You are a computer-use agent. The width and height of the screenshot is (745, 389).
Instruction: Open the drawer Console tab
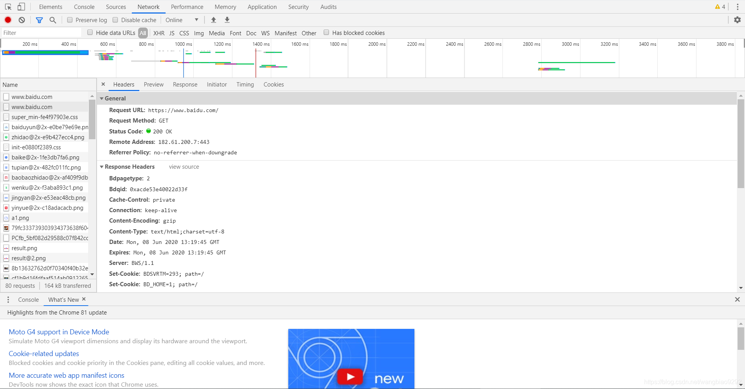(28, 299)
